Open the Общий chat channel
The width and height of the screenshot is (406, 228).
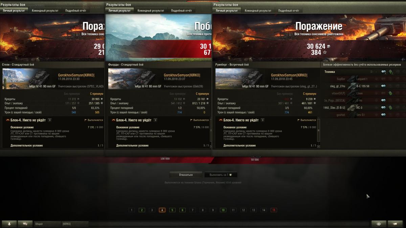(47, 224)
